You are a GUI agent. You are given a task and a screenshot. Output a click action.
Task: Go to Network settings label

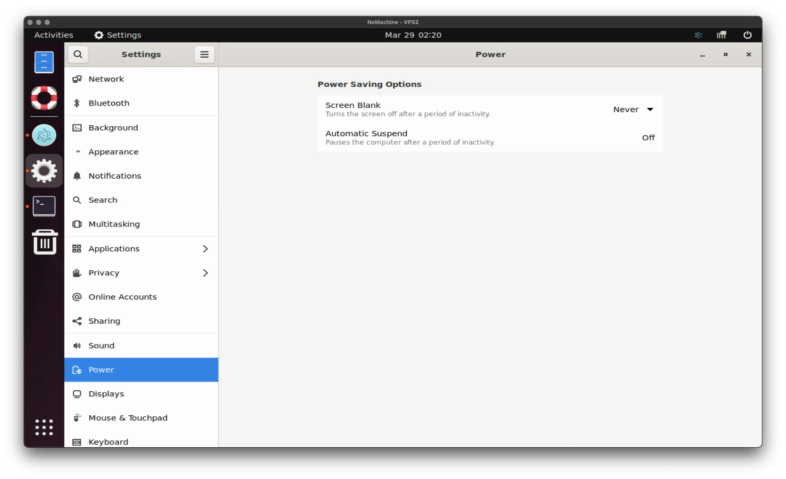click(106, 79)
